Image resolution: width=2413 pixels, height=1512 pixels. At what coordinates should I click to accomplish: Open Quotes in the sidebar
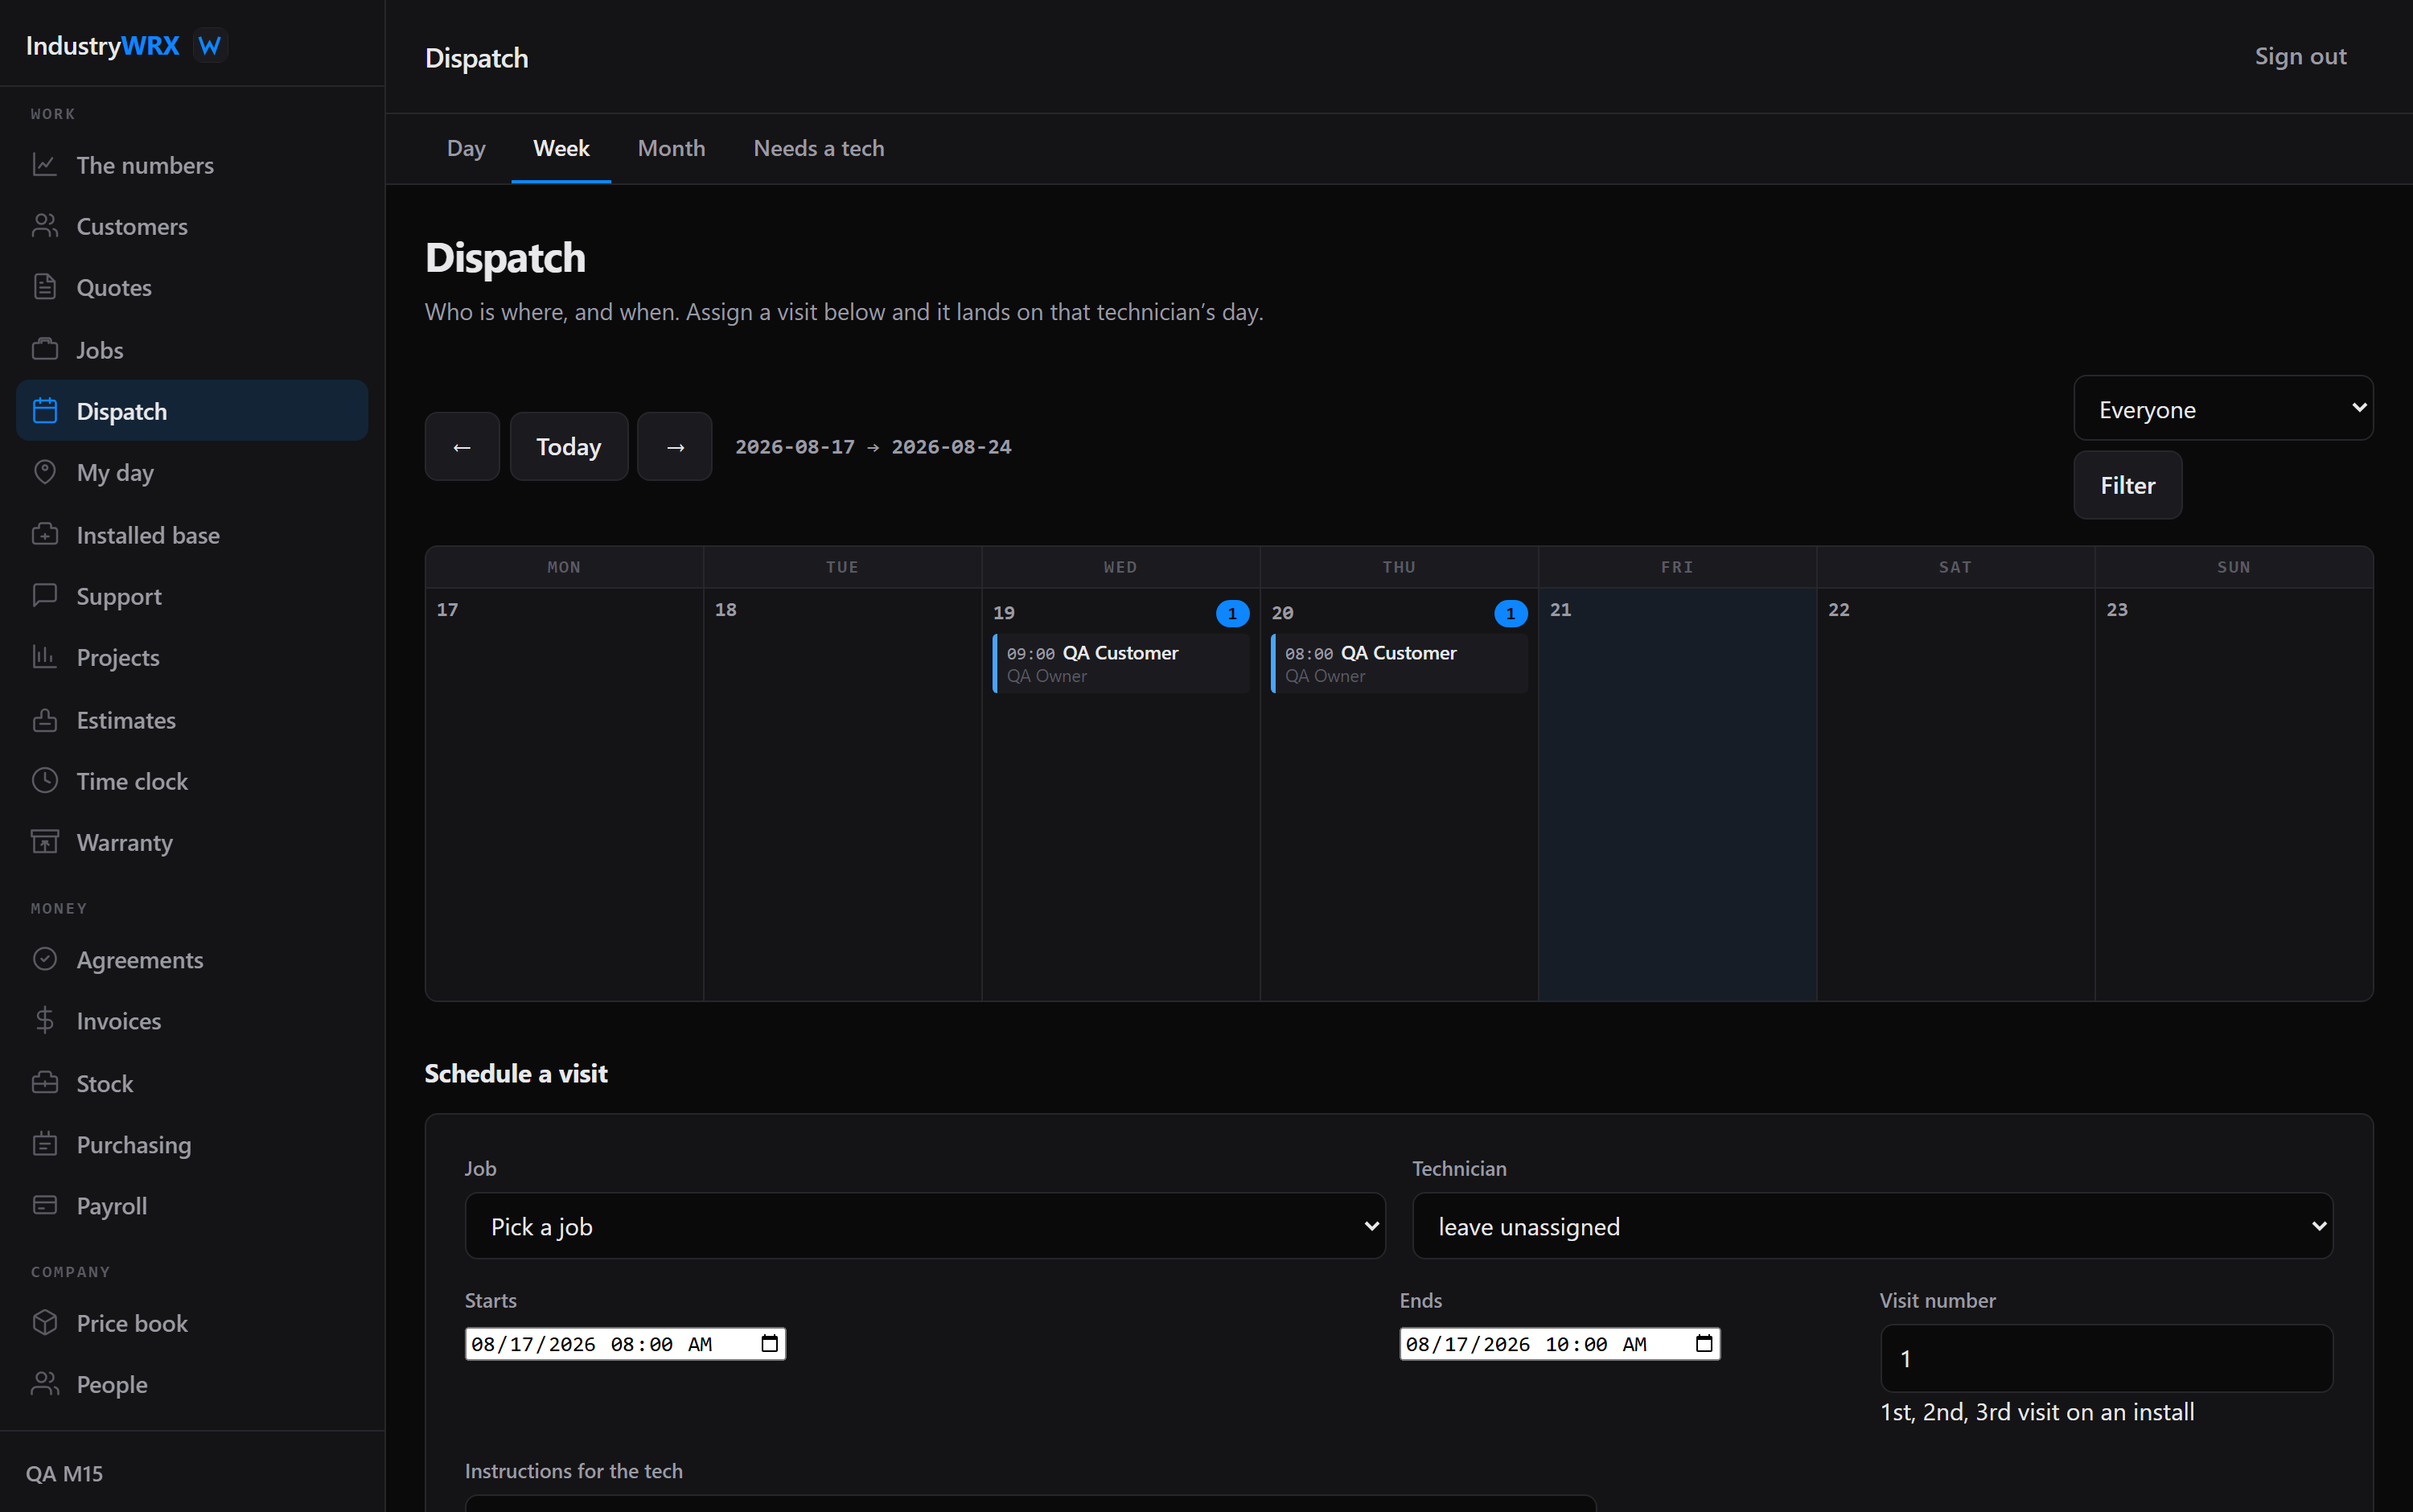pos(192,287)
